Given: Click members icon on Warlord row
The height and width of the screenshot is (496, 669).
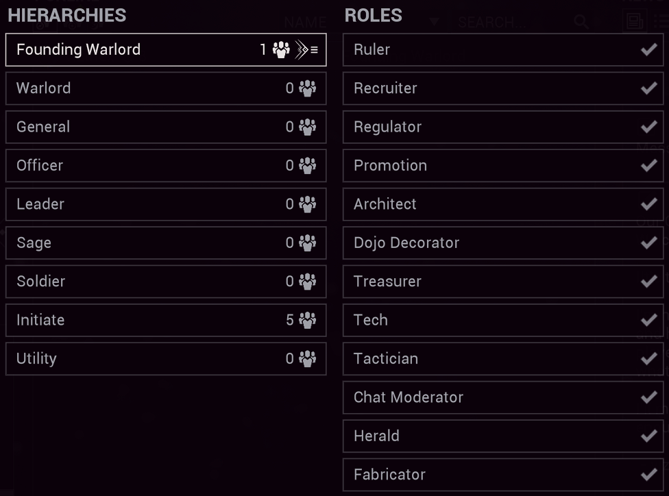Looking at the screenshot, I should point(308,88).
